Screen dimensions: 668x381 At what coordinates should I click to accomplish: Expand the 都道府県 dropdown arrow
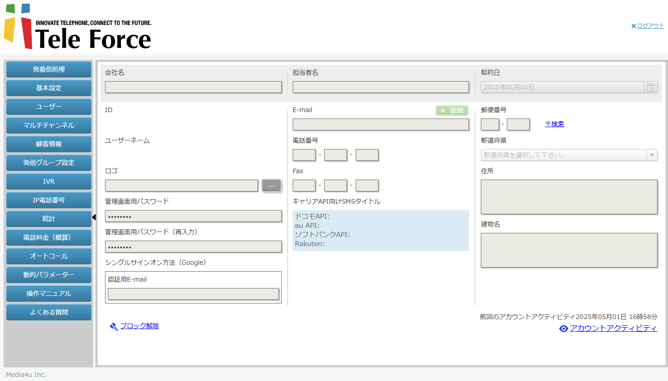point(652,155)
